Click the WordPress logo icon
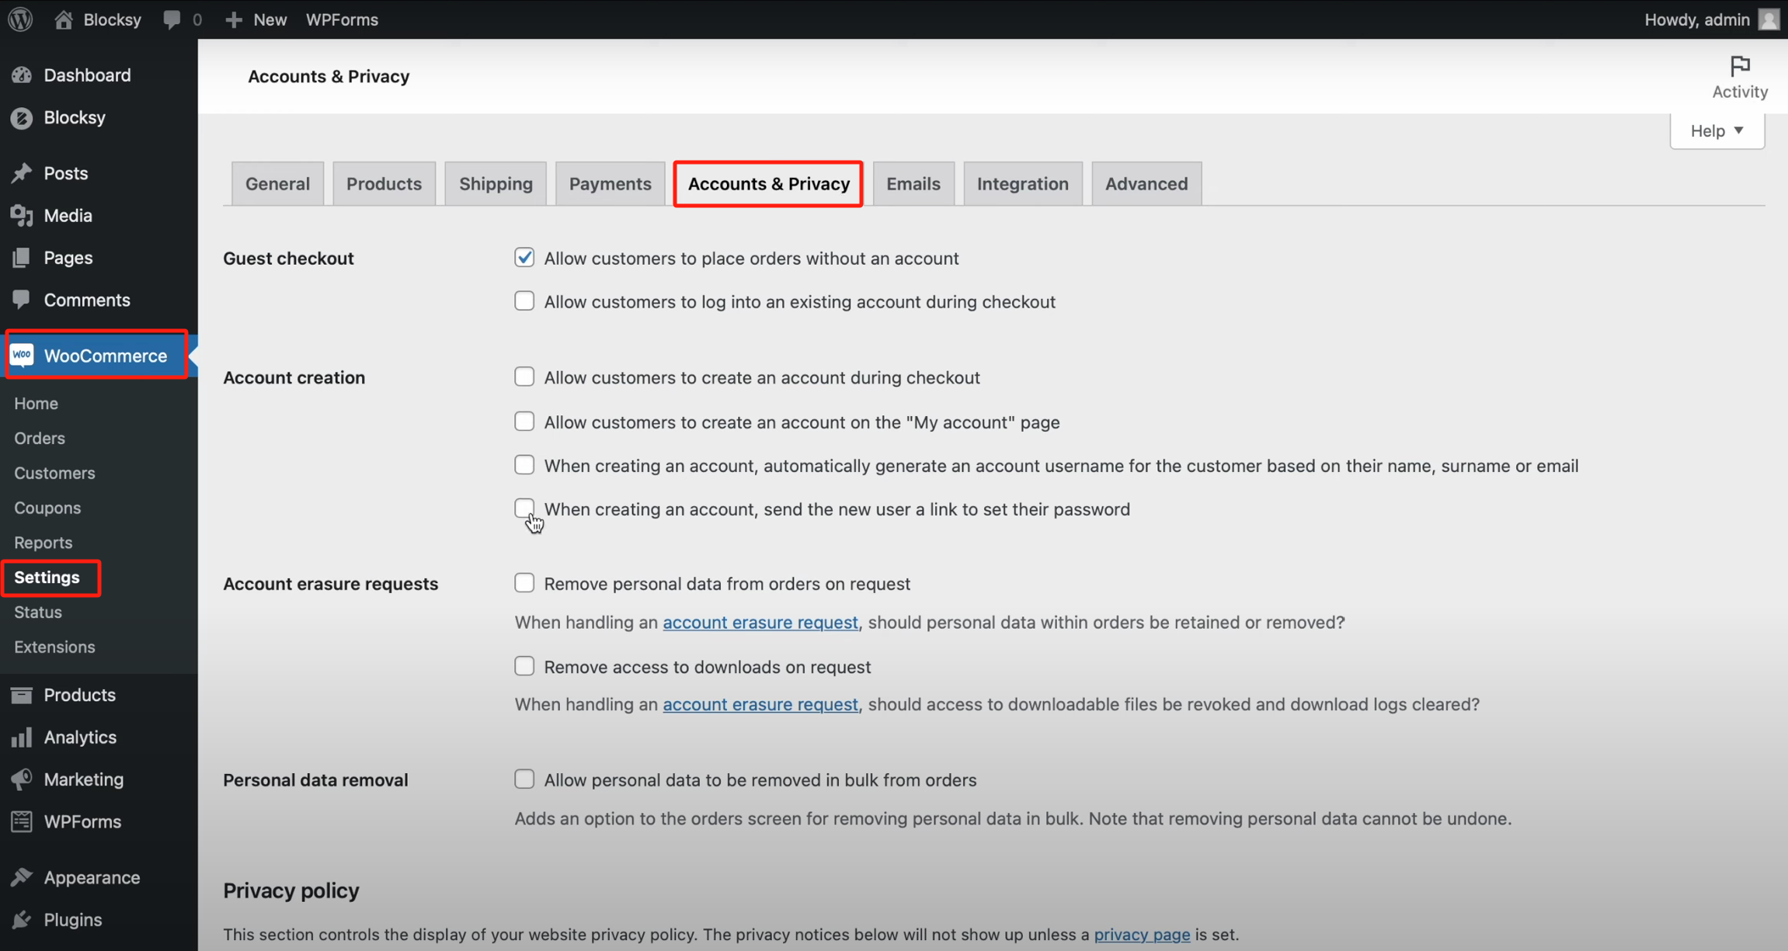Image resolution: width=1788 pixels, height=951 pixels. [21, 19]
